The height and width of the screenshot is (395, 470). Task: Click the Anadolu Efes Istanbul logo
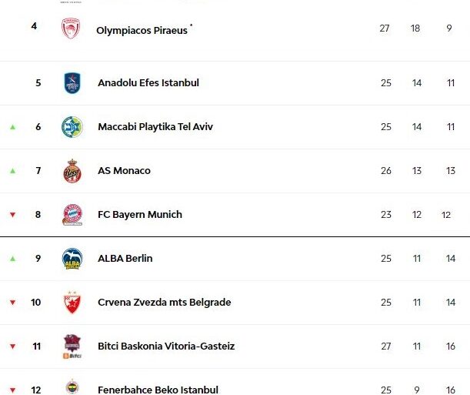72,83
